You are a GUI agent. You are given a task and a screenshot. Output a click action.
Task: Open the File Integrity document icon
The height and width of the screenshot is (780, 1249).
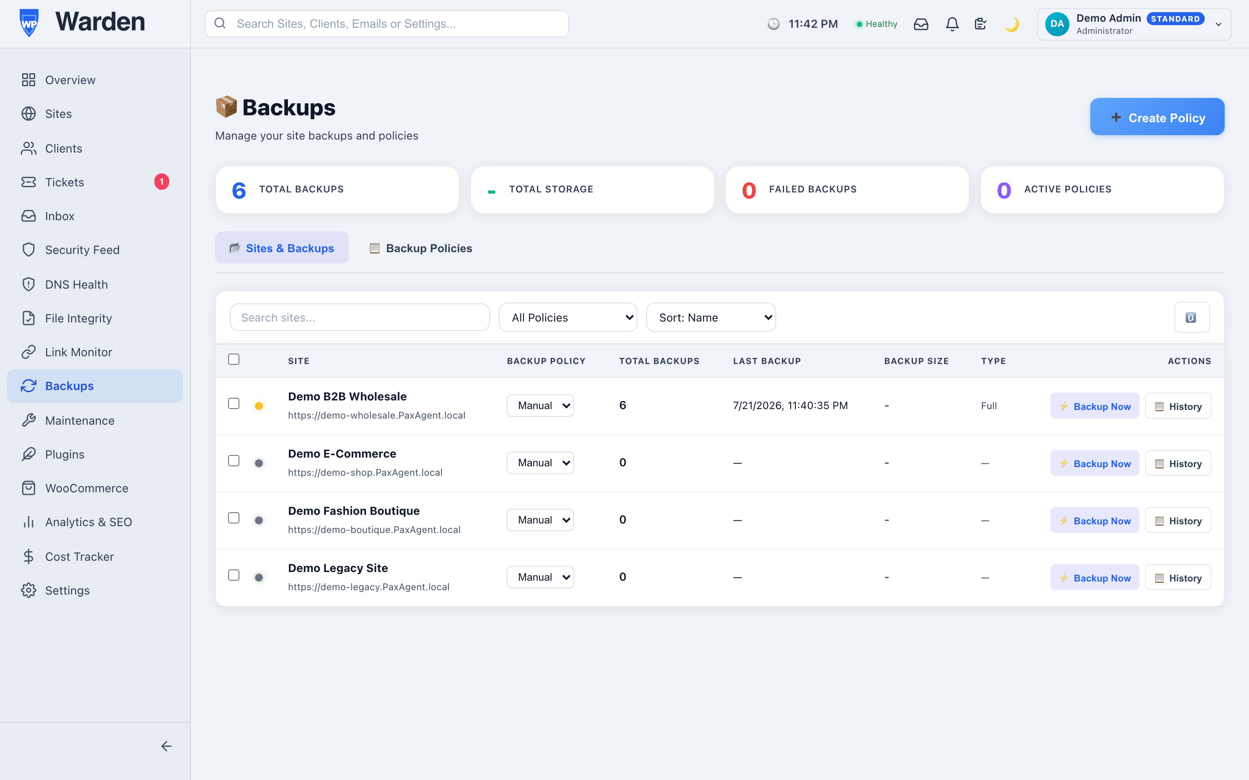(x=28, y=318)
